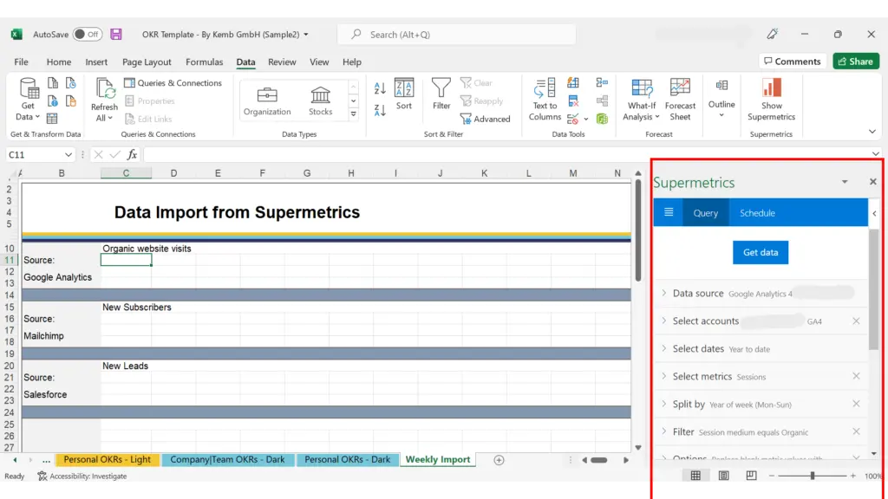The height and width of the screenshot is (499, 888).
Task: Open the Name Box dropdown
Action: (x=68, y=154)
